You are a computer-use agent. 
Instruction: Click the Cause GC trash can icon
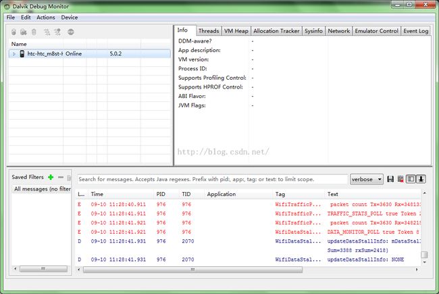click(34, 32)
